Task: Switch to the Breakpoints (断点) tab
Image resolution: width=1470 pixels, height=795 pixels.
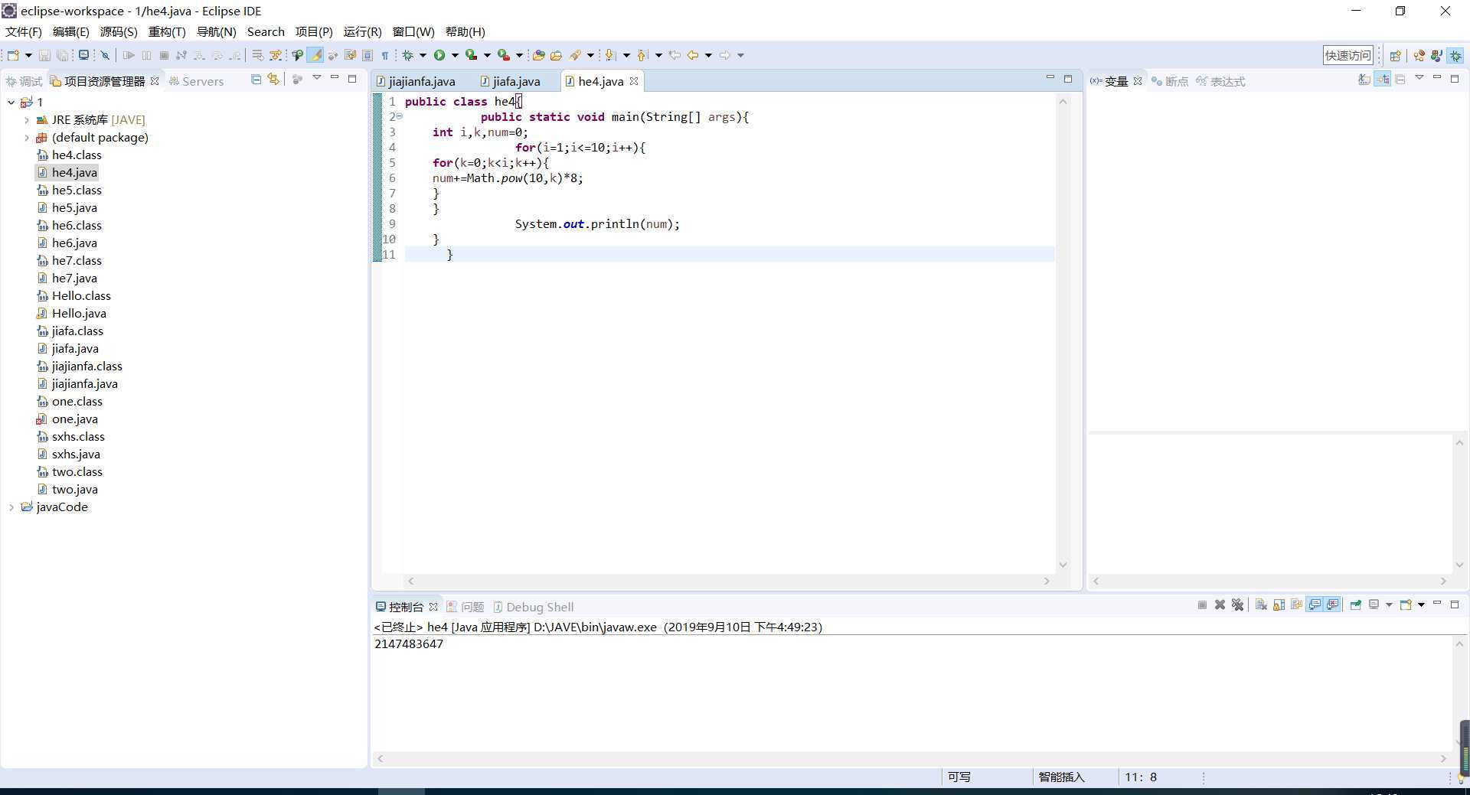Action: click(1170, 81)
